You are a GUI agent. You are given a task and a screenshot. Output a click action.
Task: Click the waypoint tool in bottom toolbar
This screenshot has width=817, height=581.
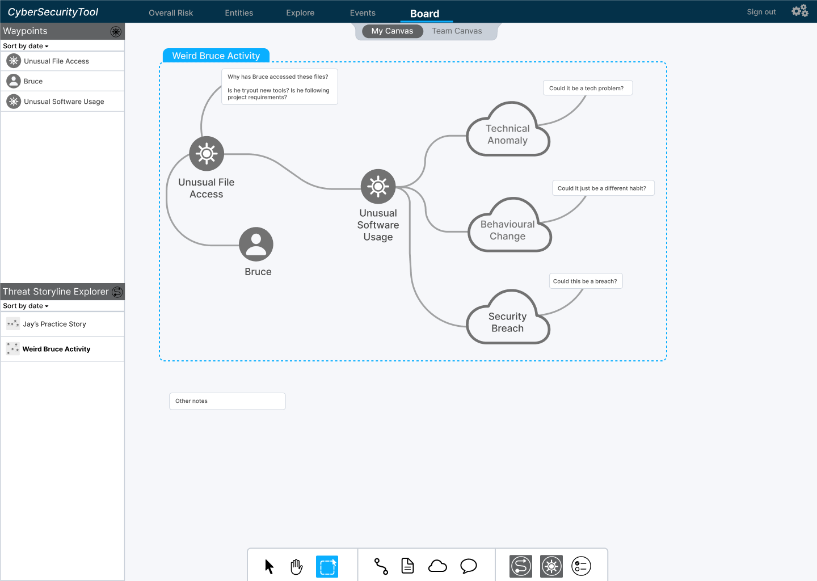coord(551,566)
